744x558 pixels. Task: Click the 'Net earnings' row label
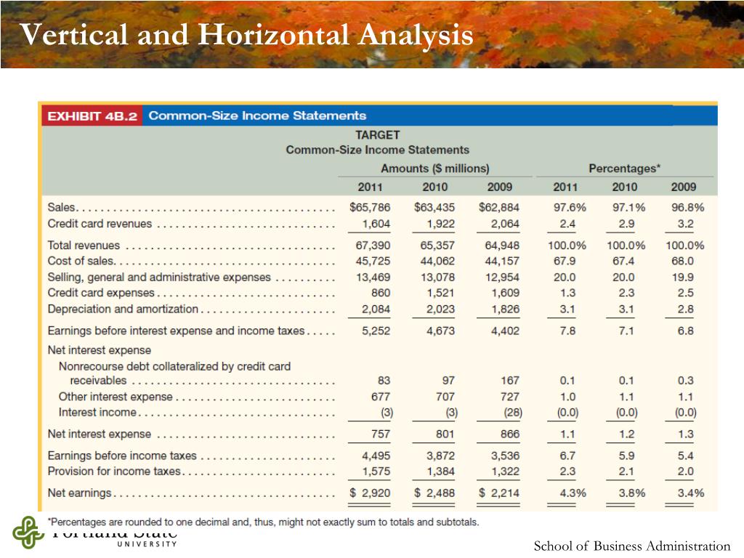[x=80, y=493]
